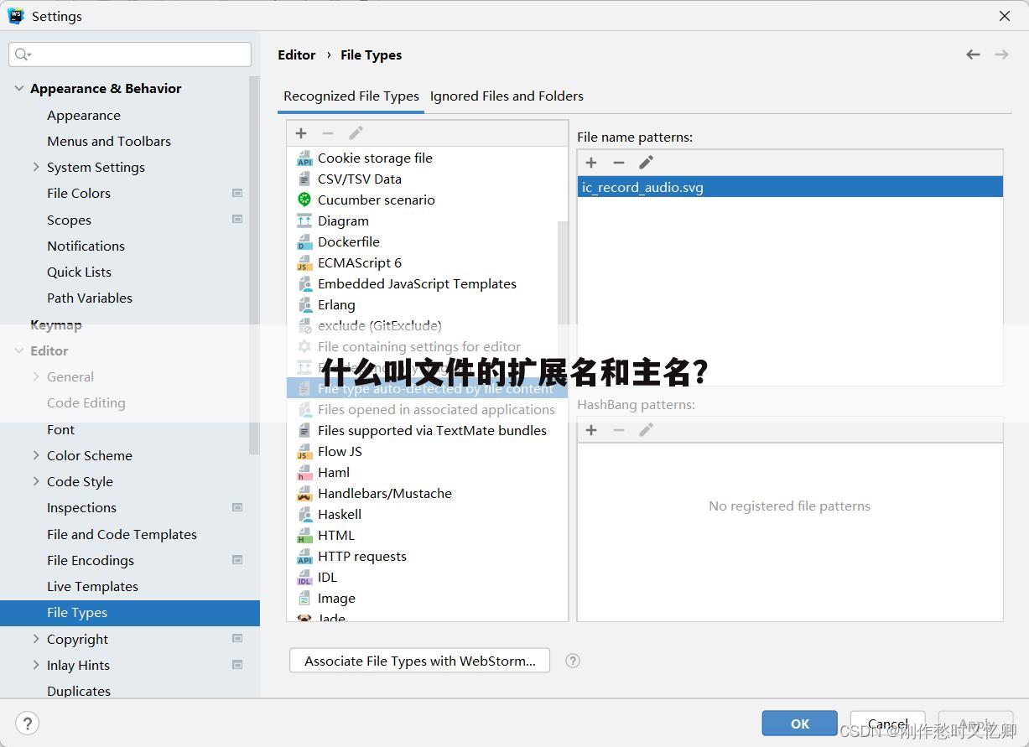The height and width of the screenshot is (747, 1029).
Task: Open Path Variables settings
Action: tap(90, 298)
